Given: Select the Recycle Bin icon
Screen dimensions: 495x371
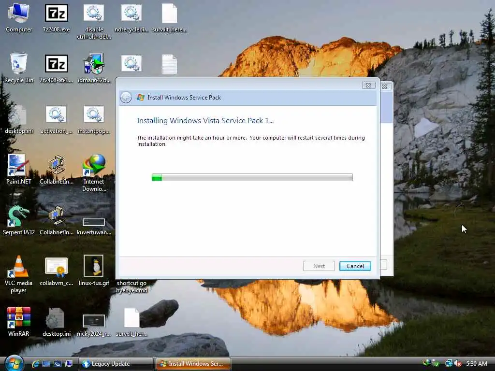Looking at the screenshot, I should click(19, 68).
